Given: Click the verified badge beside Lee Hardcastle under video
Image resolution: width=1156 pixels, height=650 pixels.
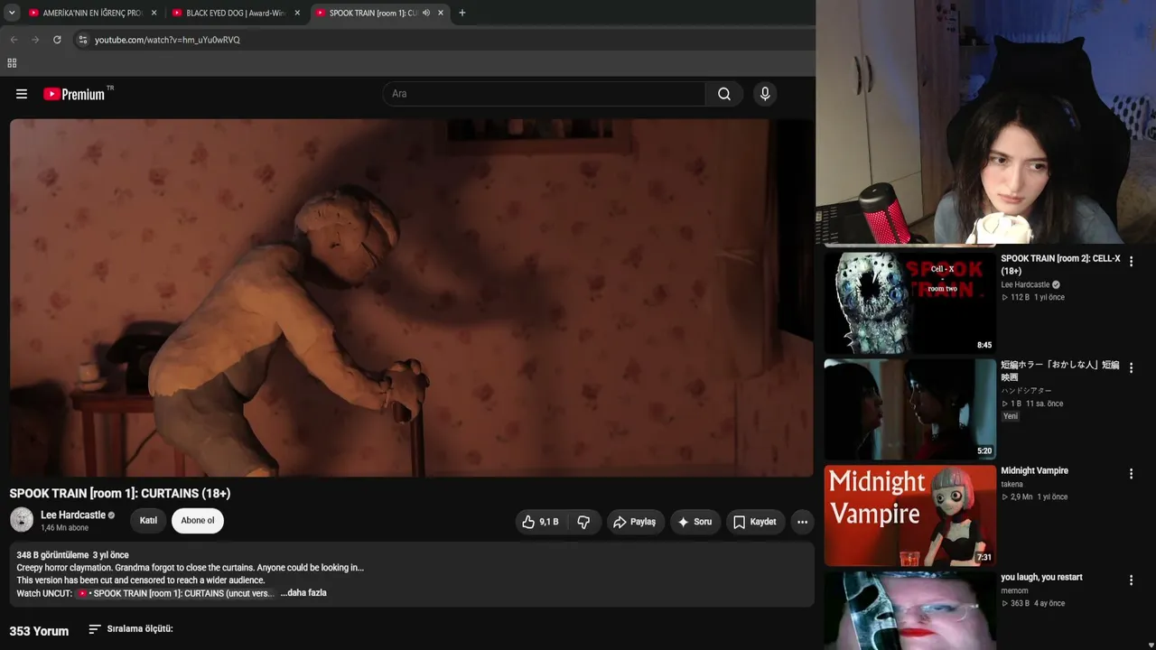Looking at the screenshot, I should coord(112,515).
